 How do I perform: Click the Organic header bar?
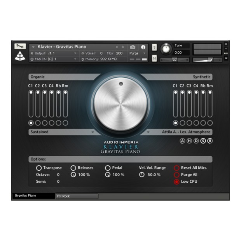64,77
